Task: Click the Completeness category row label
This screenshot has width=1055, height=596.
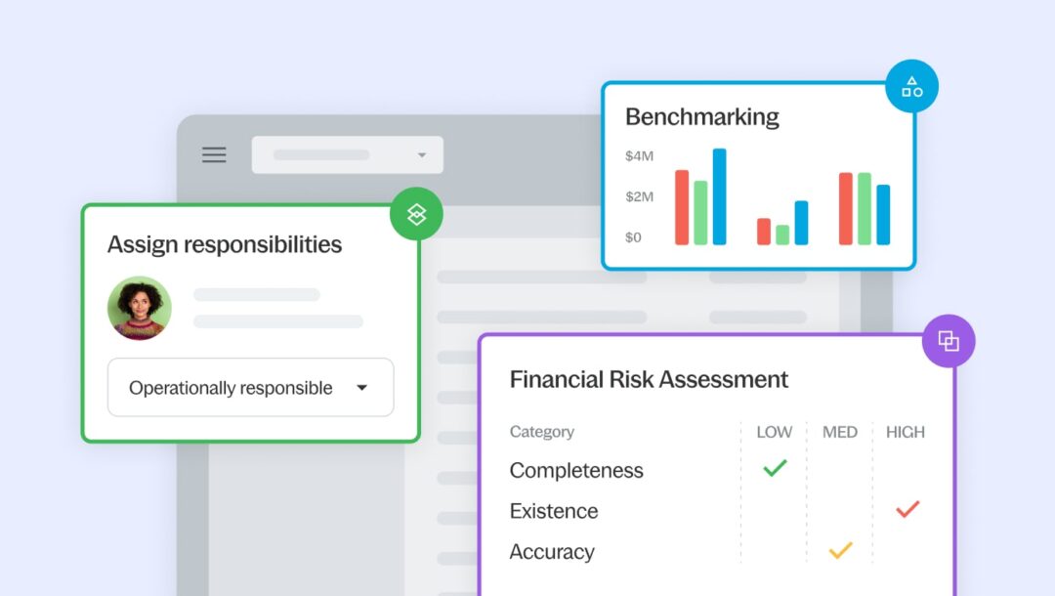Action: point(576,470)
